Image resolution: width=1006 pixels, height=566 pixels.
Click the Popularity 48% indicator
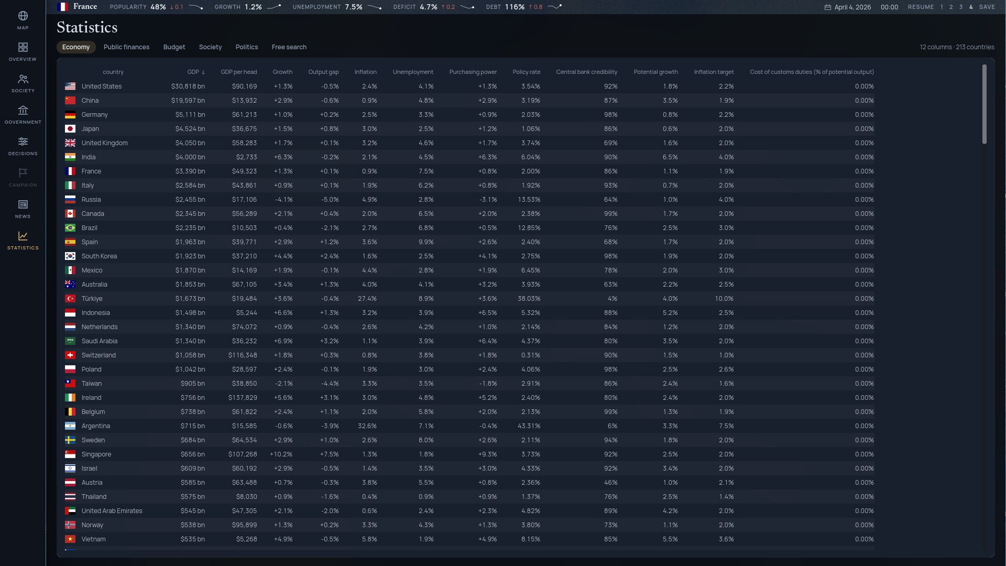156,7
